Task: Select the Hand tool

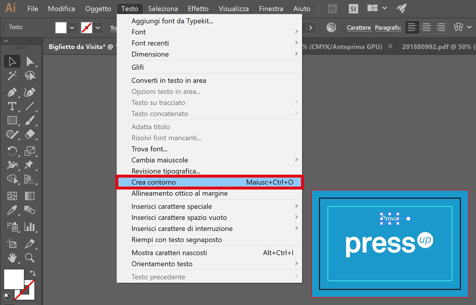Action: click(x=12, y=258)
